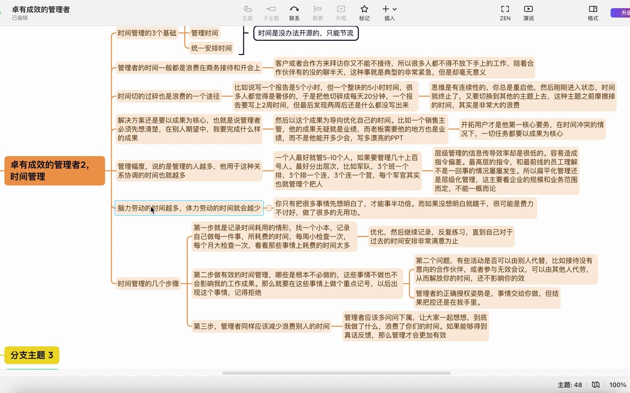Select the 统一安排时间 node

coord(211,48)
